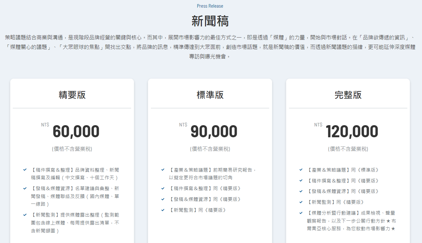Click checkmark beside 稿件撰寫＆整理 in 標準版 card
Viewport: 422px width, 243px height.
click(x=163, y=188)
